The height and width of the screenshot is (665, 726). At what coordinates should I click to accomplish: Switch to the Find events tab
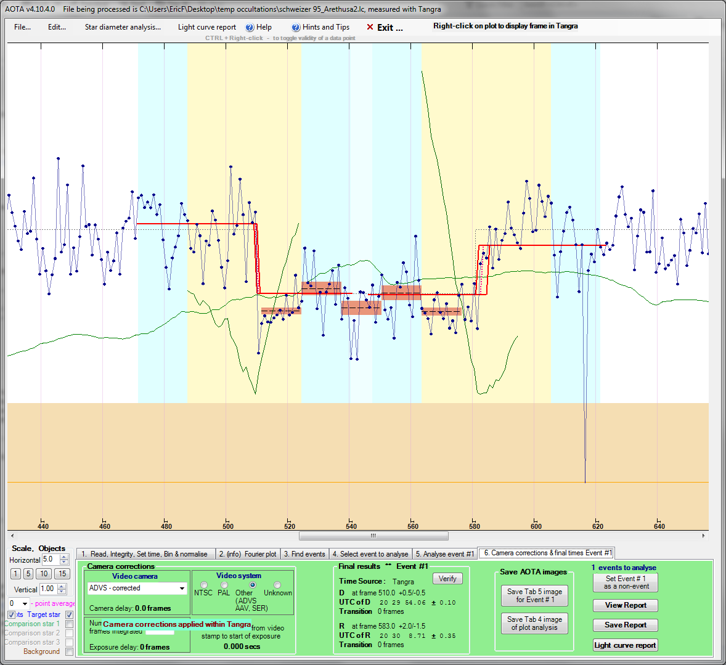click(x=304, y=554)
